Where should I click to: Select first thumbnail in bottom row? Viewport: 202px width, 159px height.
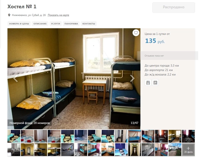tap(14, 150)
